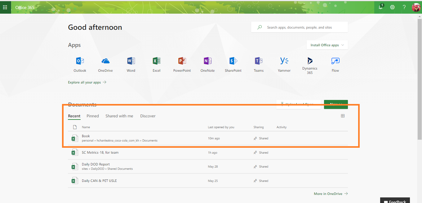Image resolution: width=422 pixels, height=203 pixels.
Task: Click the file type column icon
Action: pyautogui.click(x=75, y=127)
